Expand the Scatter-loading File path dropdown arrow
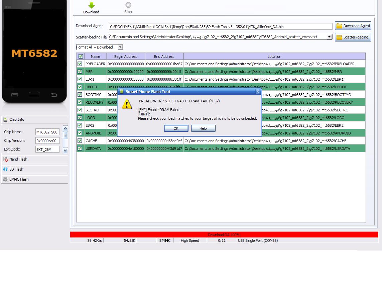The height and width of the screenshot is (289, 385). [329, 37]
